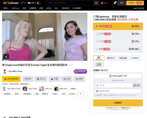The width and height of the screenshot is (147, 118).
Task: Click the purple send gift button
Action: pos(80,71)
